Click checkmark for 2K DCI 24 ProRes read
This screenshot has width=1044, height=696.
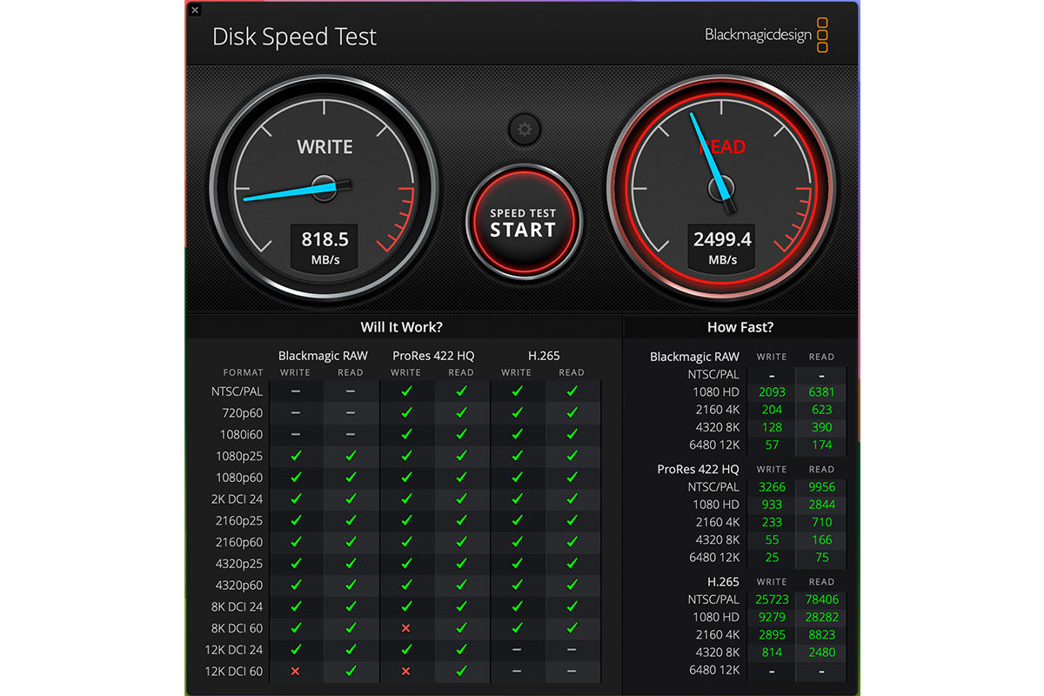click(461, 499)
